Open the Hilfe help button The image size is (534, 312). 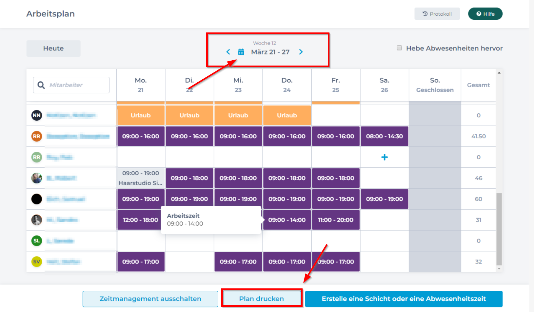[x=485, y=14]
